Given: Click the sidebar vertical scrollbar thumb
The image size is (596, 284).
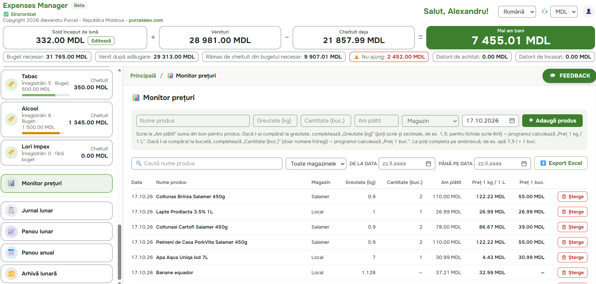Looking at the screenshot, I should (x=119, y=252).
